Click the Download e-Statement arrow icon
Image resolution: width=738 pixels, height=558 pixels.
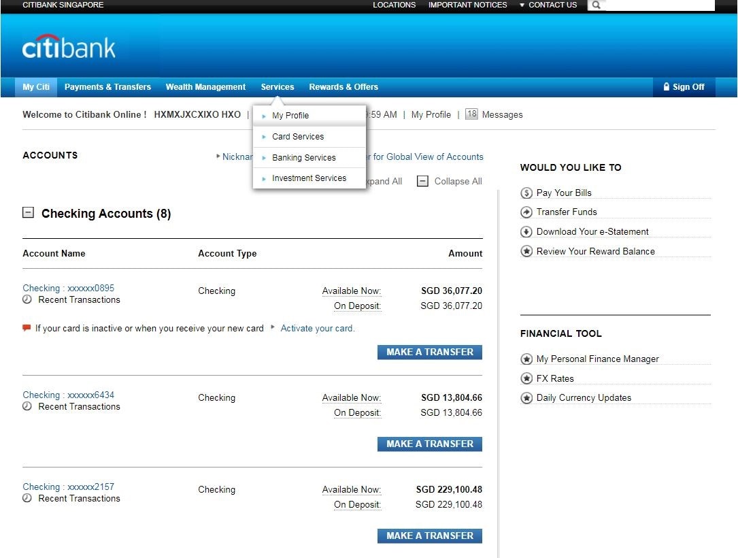(x=526, y=232)
